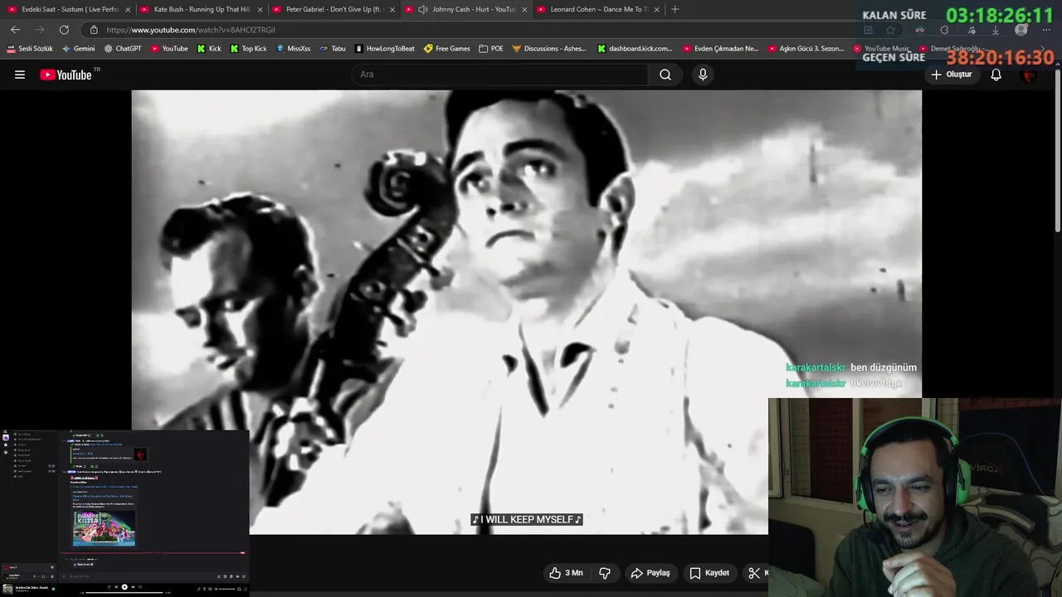This screenshot has height=597, width=1062.
Task: Click the scissors clip button
Action: [756, 573]
